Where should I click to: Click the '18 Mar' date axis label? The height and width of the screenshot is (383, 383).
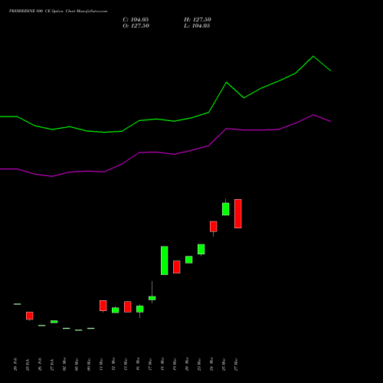(x=162, y=364)
